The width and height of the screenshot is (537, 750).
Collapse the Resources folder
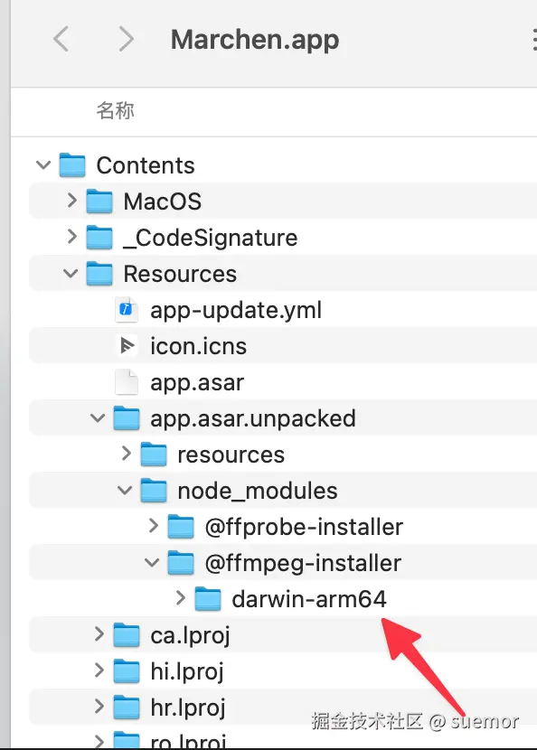pyautogui.click(x=71, y=274)
